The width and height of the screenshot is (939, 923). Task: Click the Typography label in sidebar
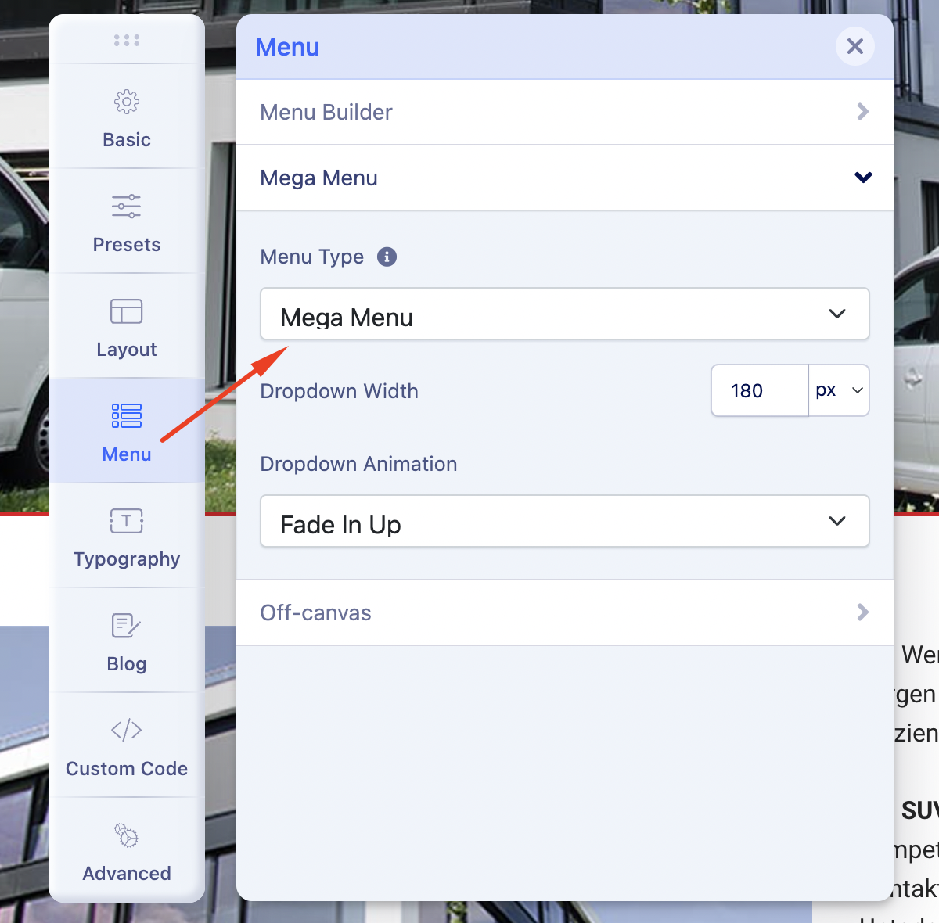tap(127, 559)
